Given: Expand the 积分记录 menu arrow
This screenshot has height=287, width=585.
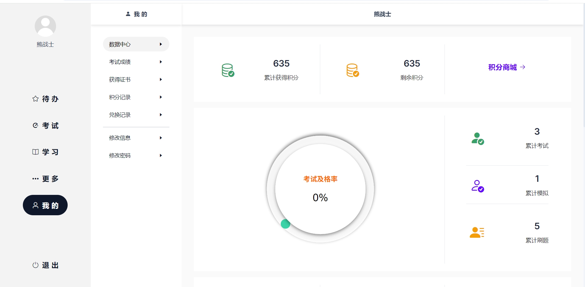Looking at the screenshot, I should coord(161,97).
